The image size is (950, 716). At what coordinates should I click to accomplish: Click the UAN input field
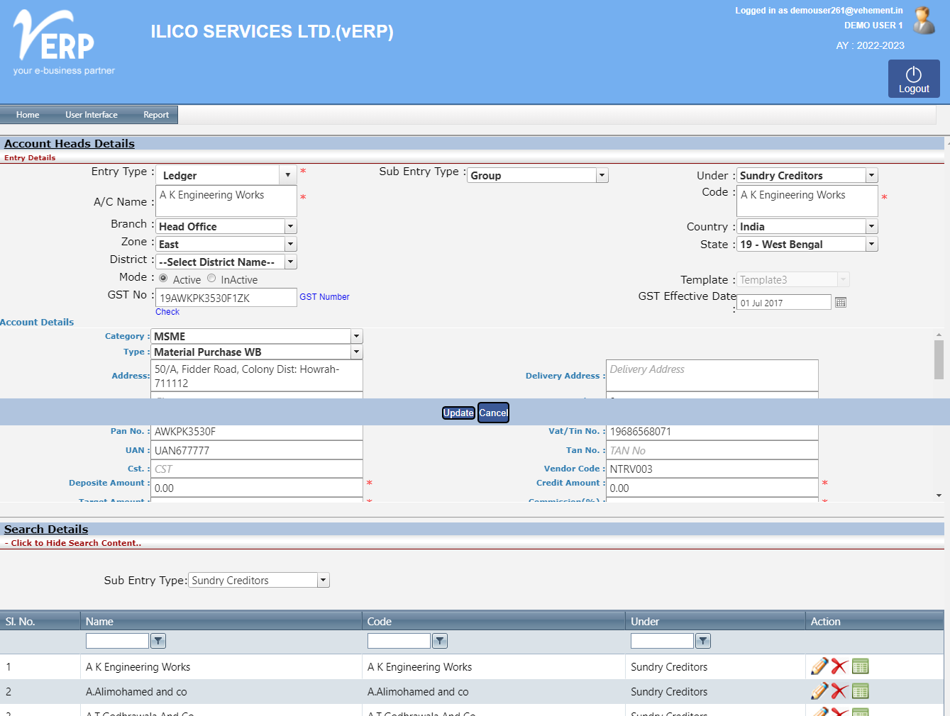[x=257, y=450]
